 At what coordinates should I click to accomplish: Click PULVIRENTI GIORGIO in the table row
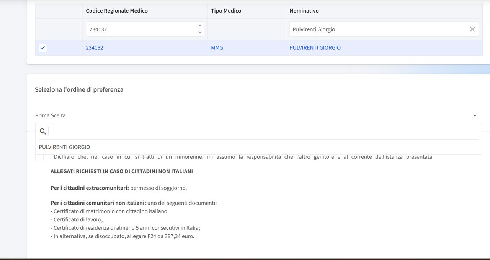[x=315, y=48]
